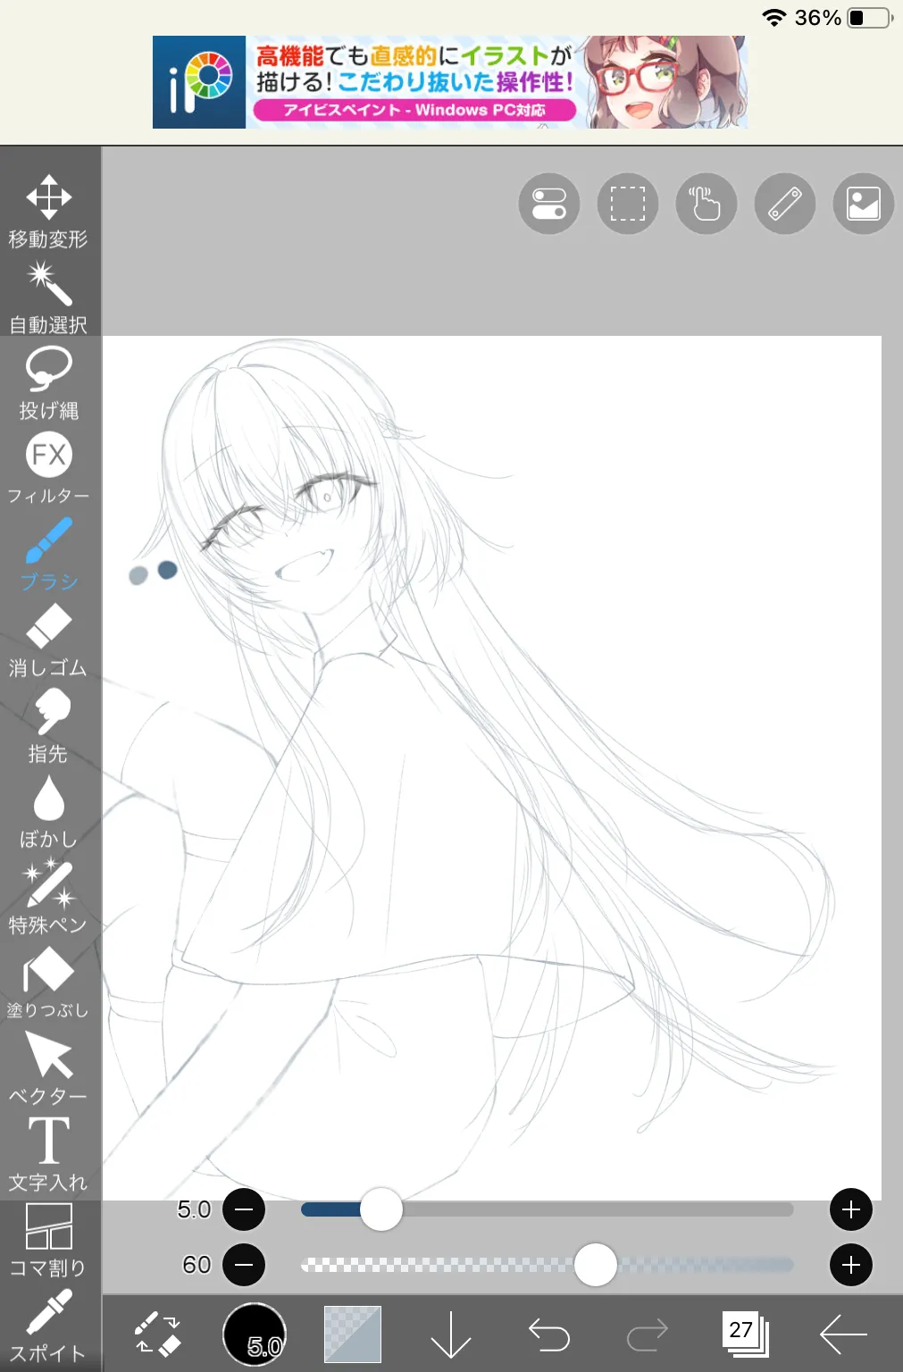Increase brush thickness with plus button

(x=851, y=1210)
